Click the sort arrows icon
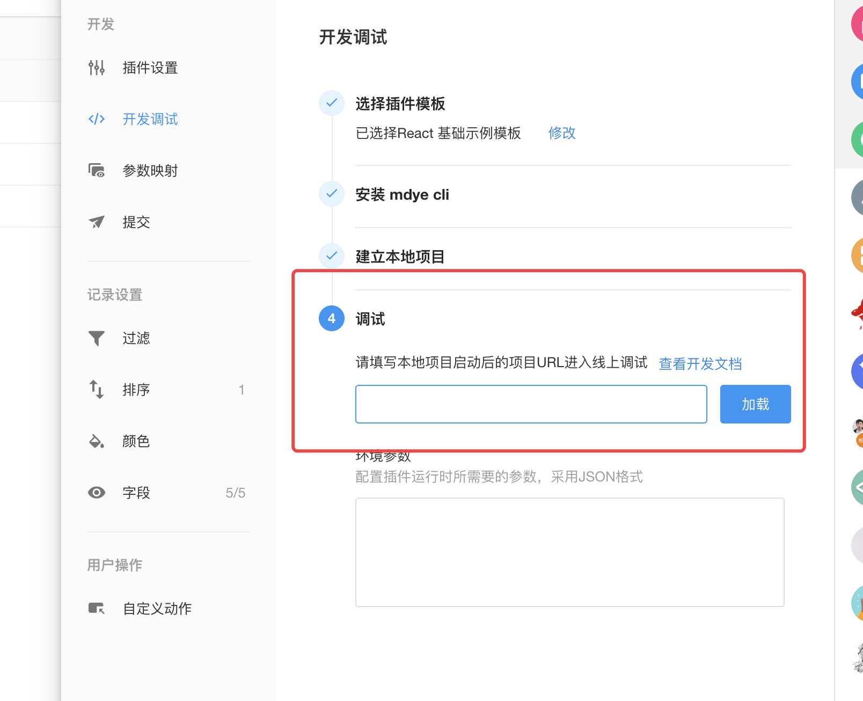The width and height of the screenshot is (863, 701). (97, 390)
